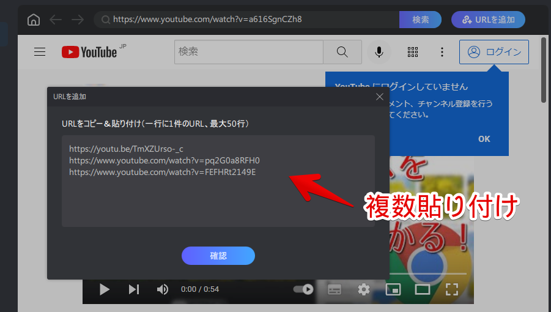Dismiss the login notice with OK
The width and height of the screenshot is (551, 312).
tap(484, 139)
